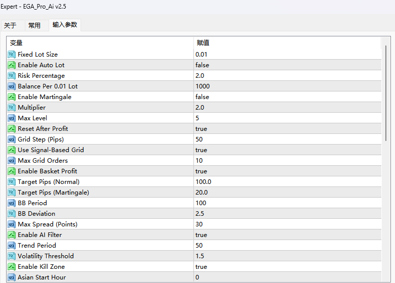
Task: Toggle the Enable Auto Lot false value
Action: (202, 65)
